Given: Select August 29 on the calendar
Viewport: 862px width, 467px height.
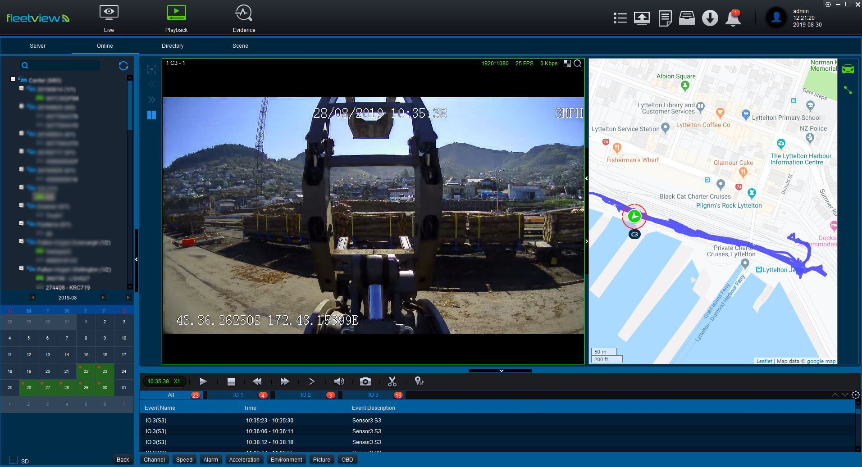Looking at the screenshot, I should (x=86, y=388).
